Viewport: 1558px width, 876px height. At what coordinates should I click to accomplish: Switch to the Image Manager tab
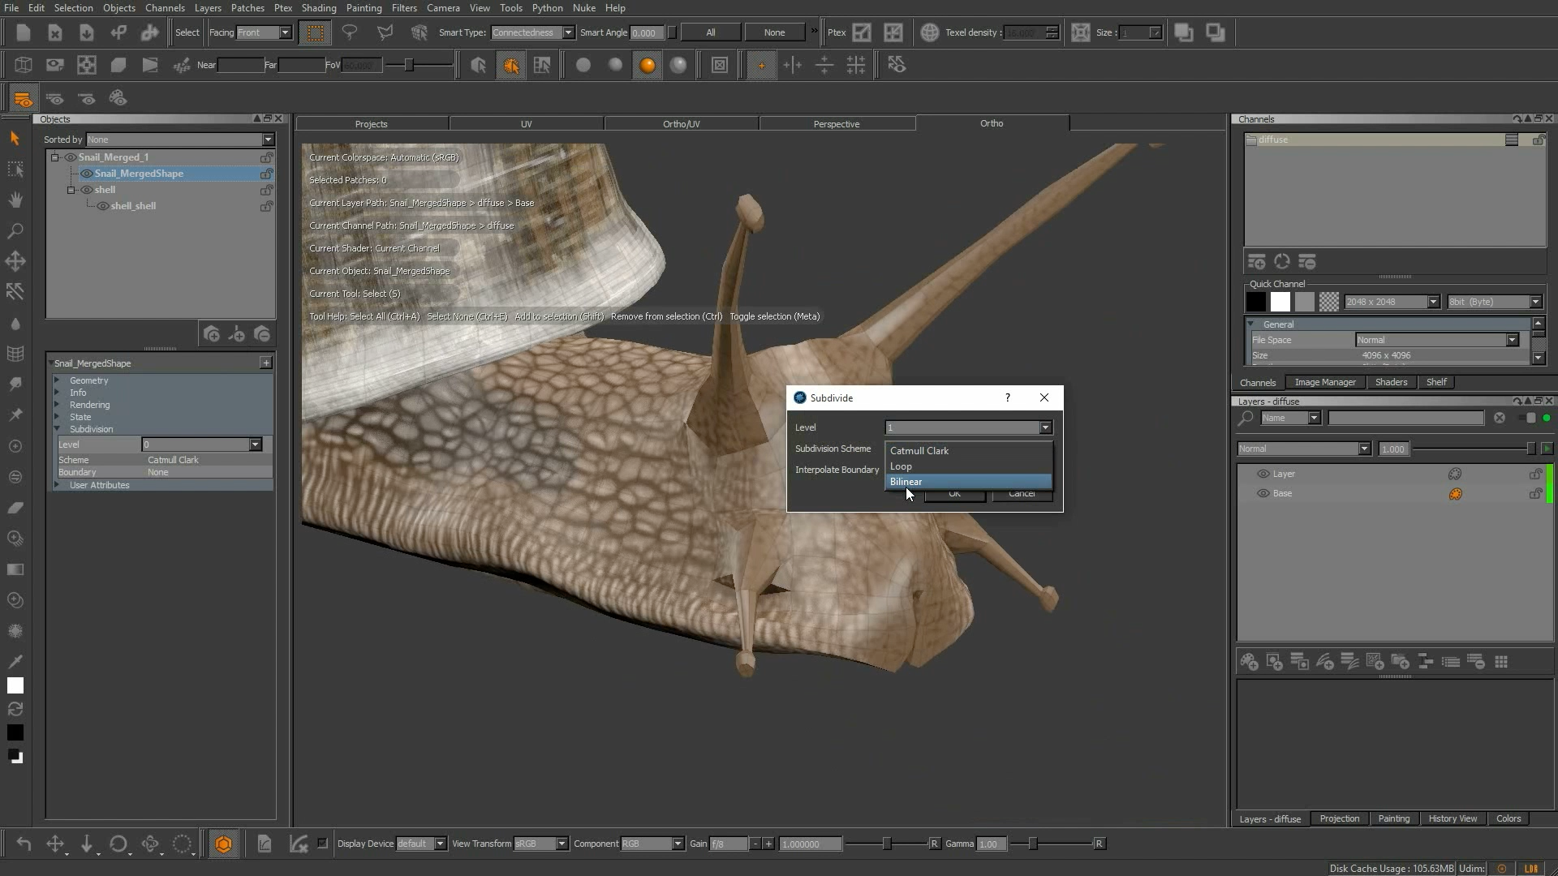pos(1326,382)
